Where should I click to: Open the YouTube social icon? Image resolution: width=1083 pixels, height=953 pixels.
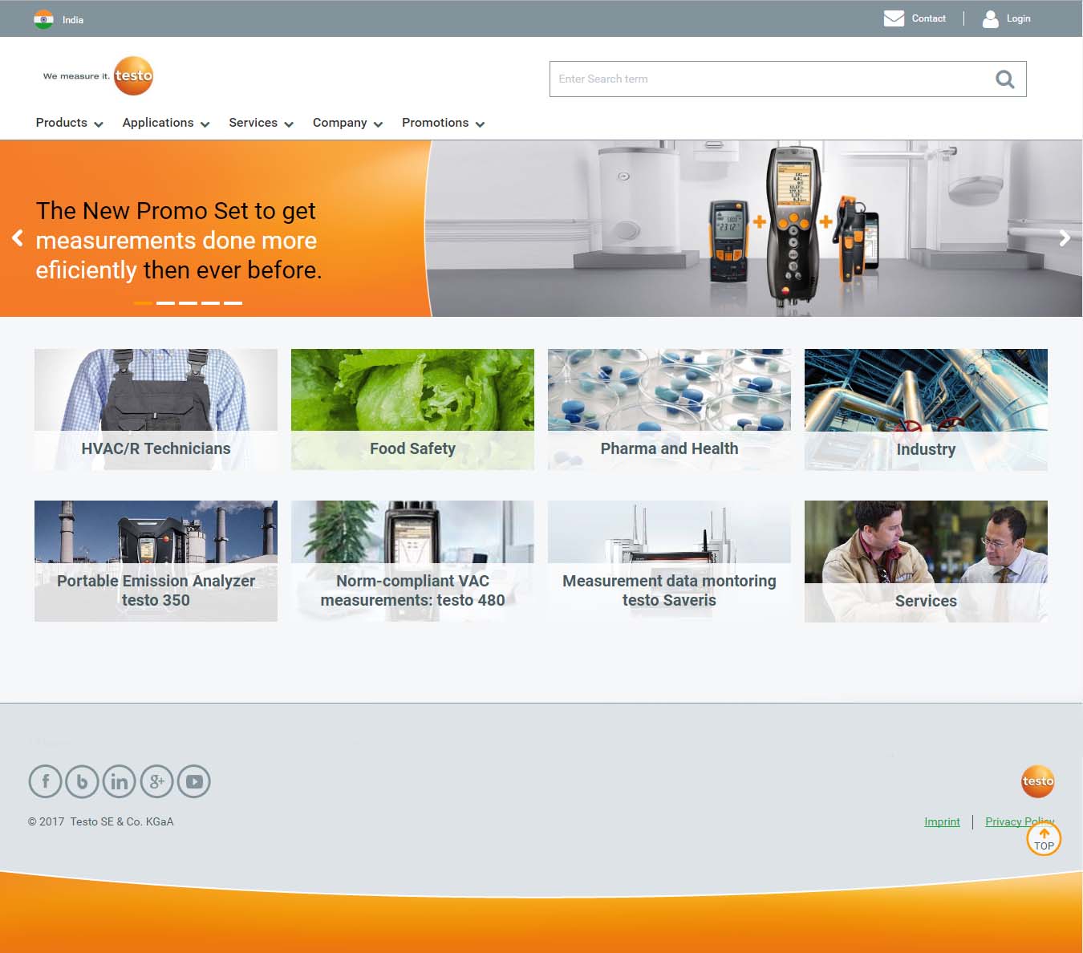tap(193, 781)
